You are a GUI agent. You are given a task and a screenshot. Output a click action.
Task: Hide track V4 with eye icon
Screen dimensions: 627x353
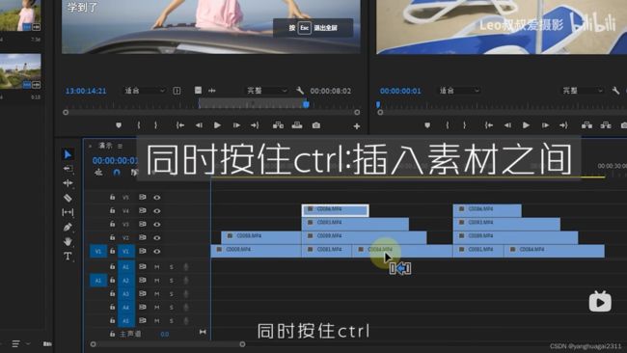click(x=156, y=211)
